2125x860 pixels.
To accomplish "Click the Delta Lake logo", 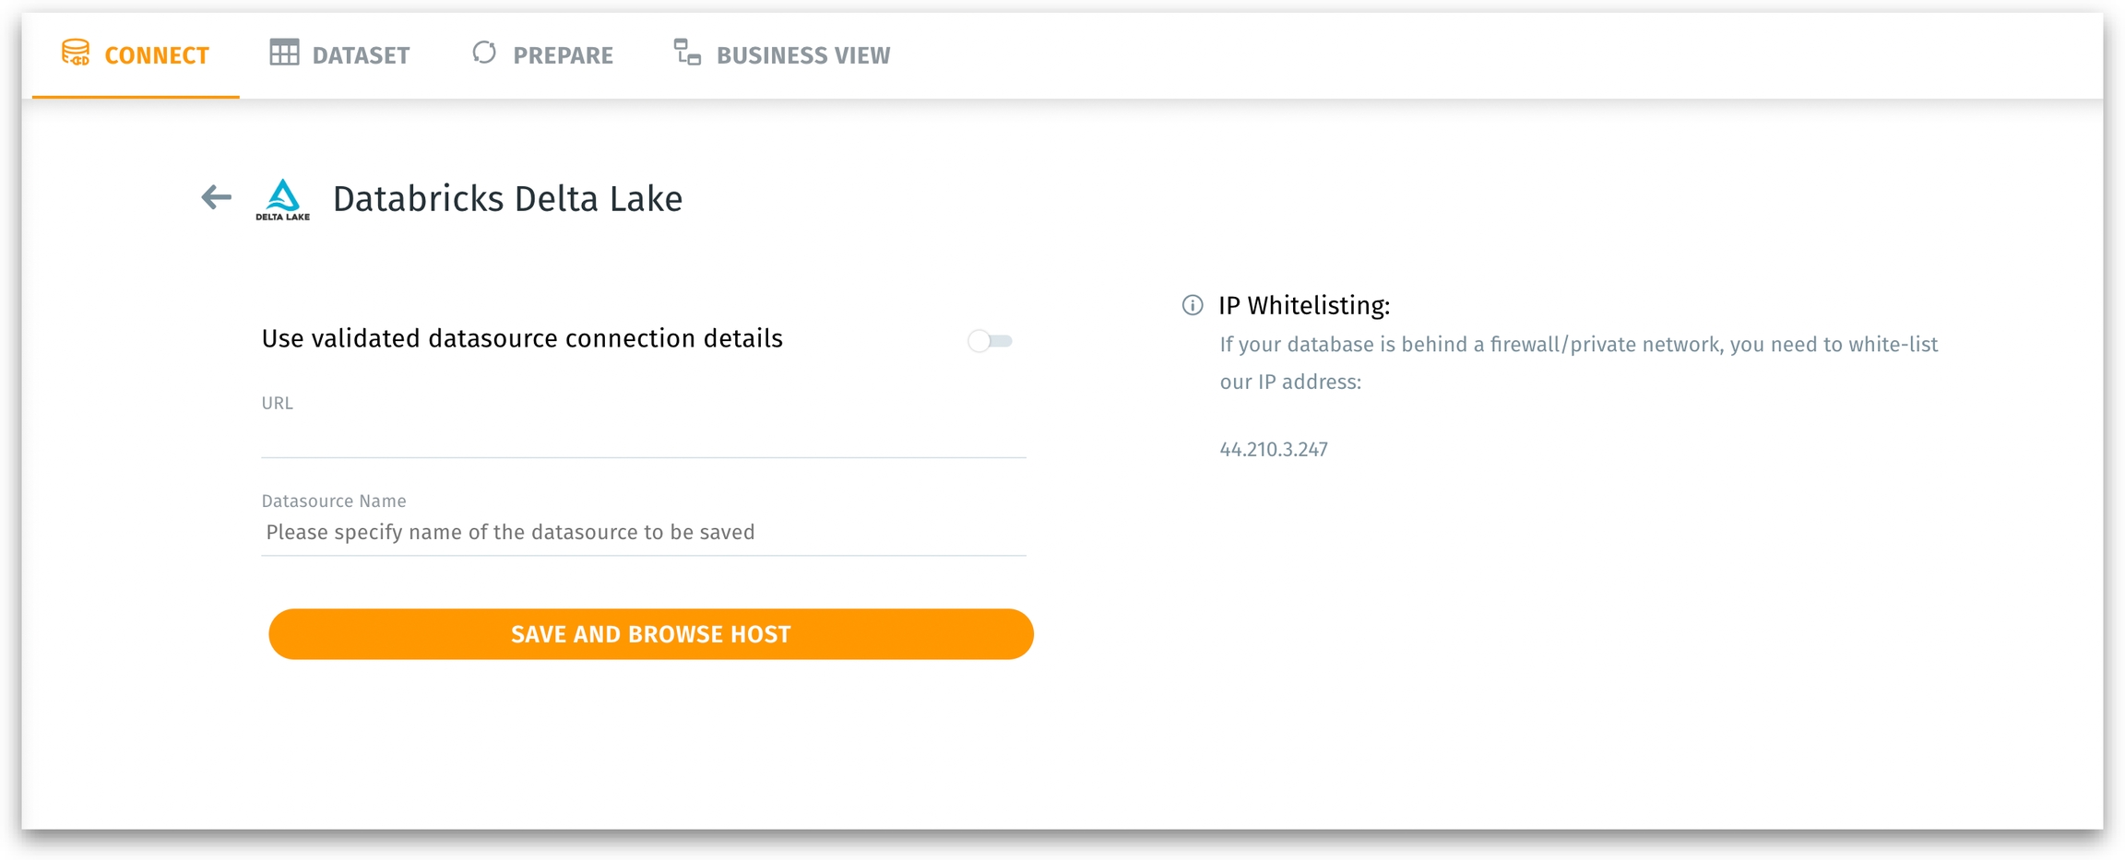I will 282,199.
